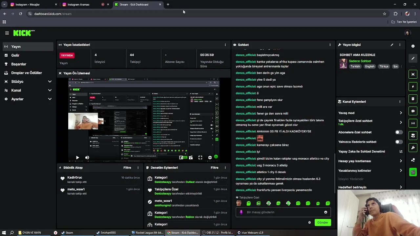This screenshot has width=420, height=236.
Task: Open the info icon in the right sidebar
Action: coord(413,46)
